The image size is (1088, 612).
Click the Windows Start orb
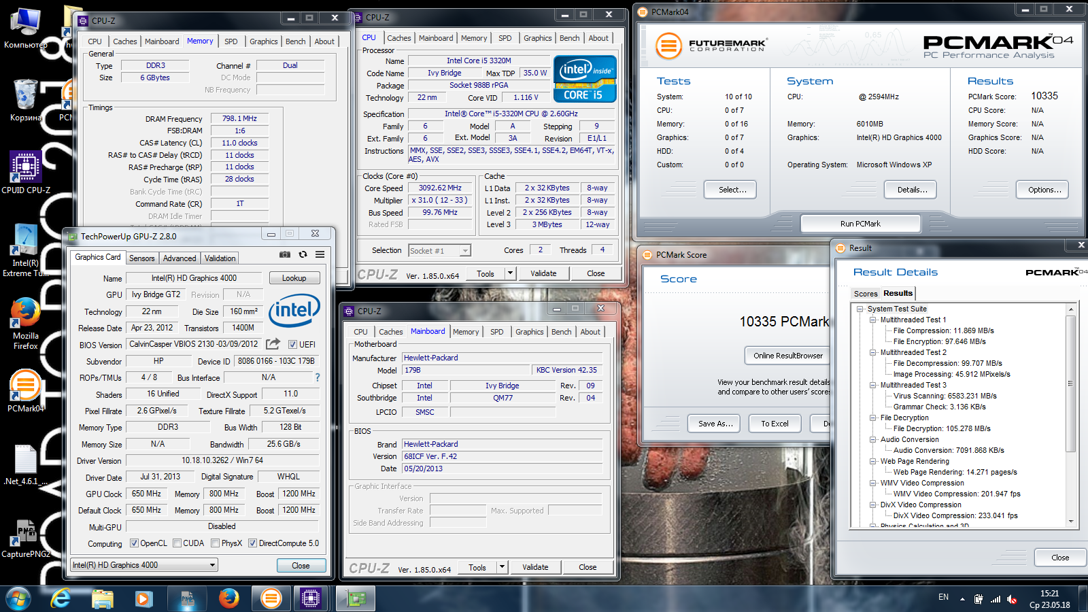pos(18,598)
